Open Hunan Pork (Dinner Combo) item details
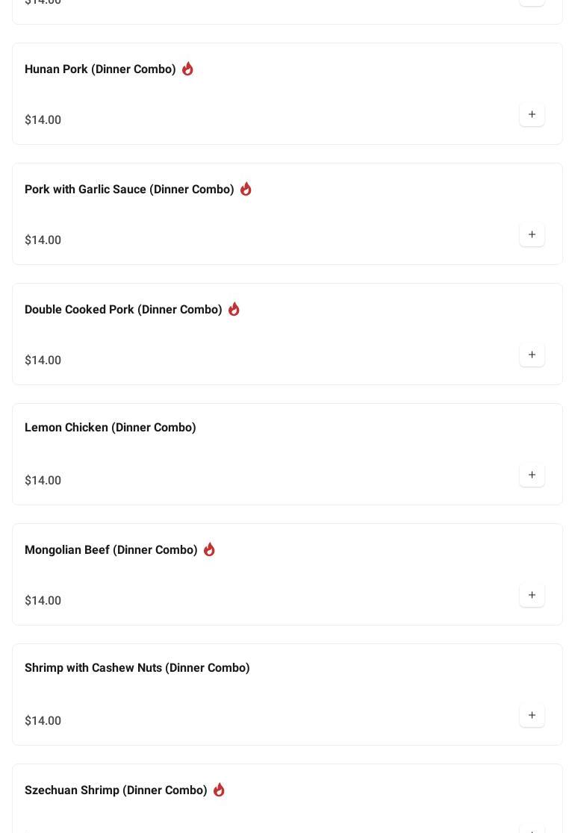The image size is (575, 833). (100, 69)
